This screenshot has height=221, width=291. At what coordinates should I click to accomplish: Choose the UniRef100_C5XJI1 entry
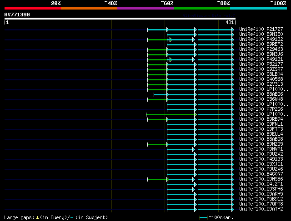point(261,164)
